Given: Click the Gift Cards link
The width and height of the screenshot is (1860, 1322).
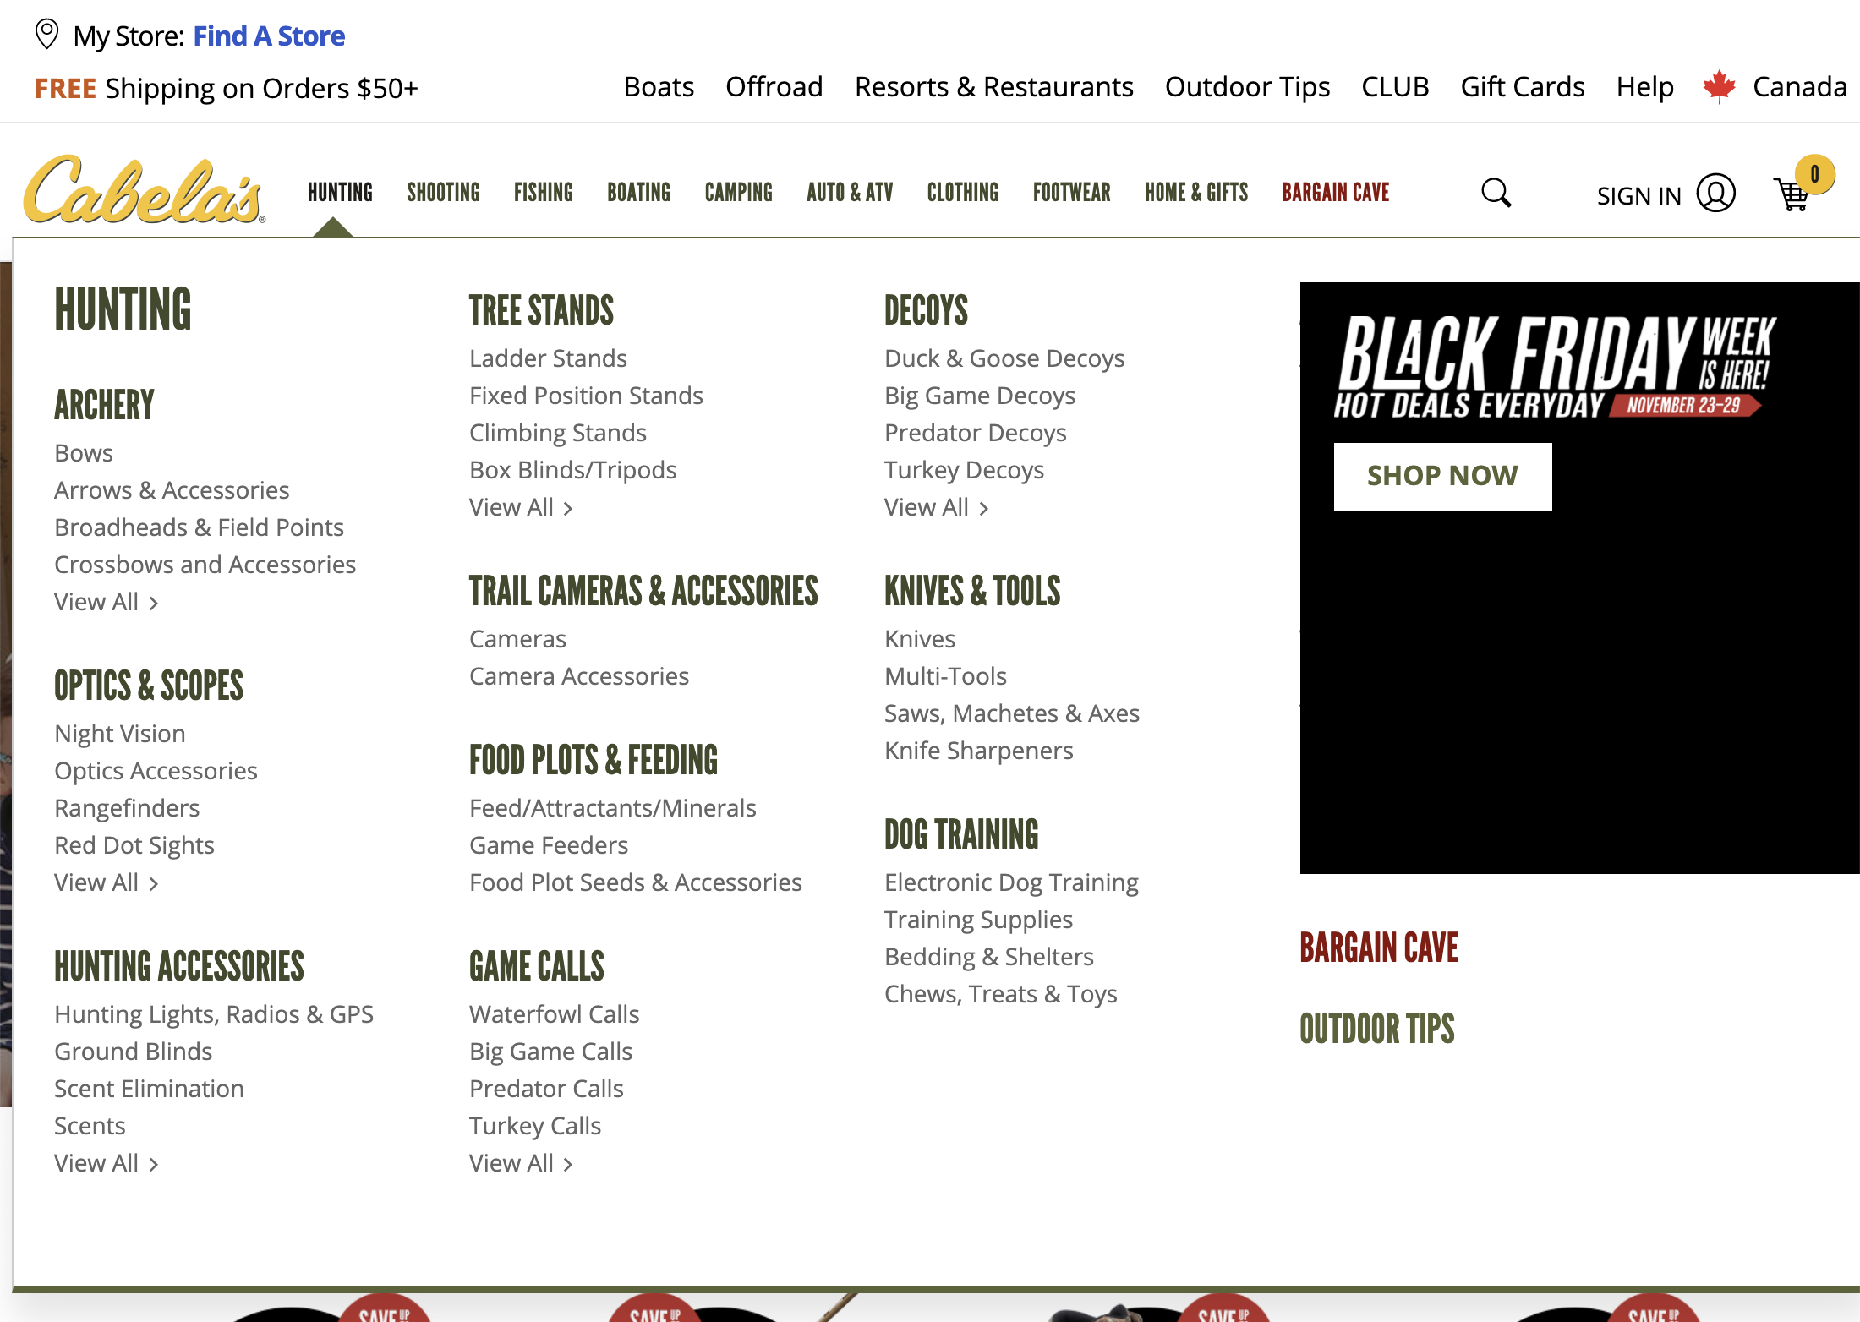Looking at the screenshot, I should 1522,86.
